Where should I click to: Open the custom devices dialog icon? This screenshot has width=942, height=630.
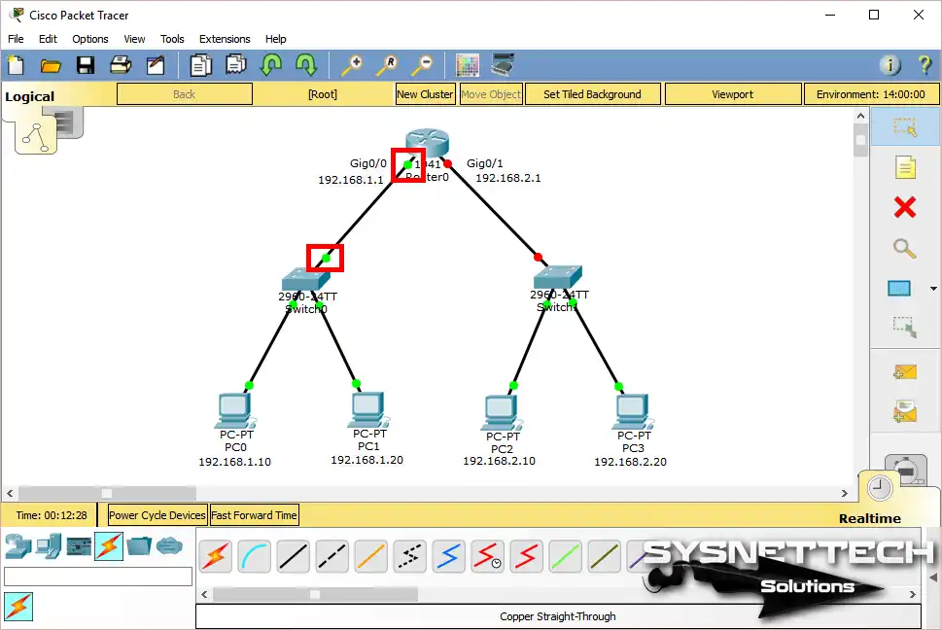coord(503,65)
